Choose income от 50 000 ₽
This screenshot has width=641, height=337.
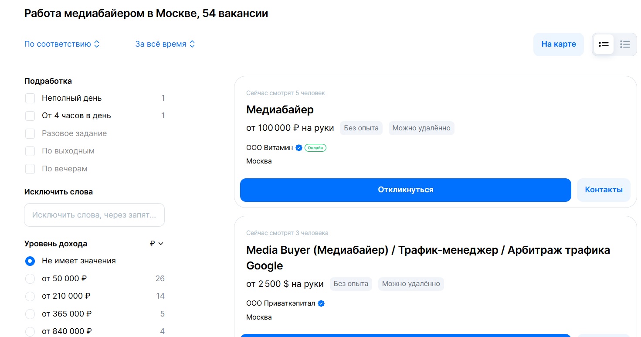tap(30, 279)
